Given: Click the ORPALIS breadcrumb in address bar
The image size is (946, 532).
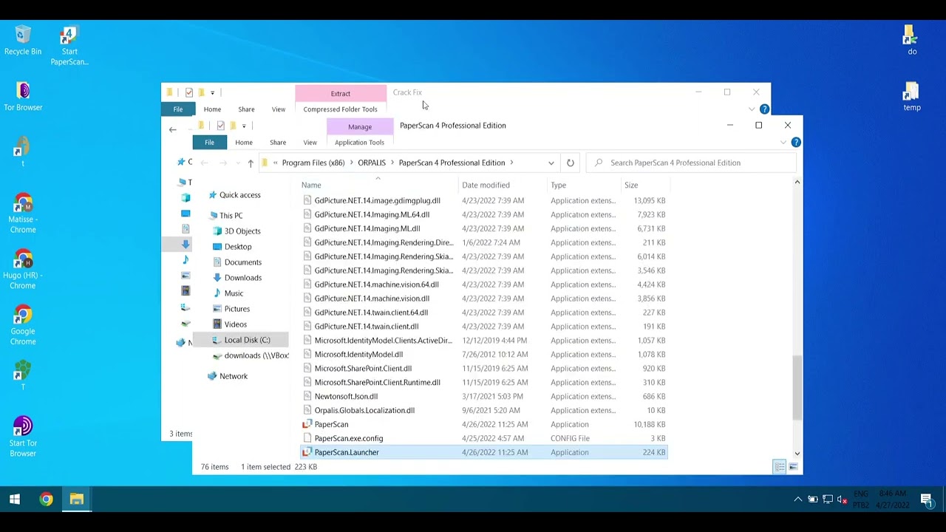Looking at the screenshot, I should pos(372,163).
